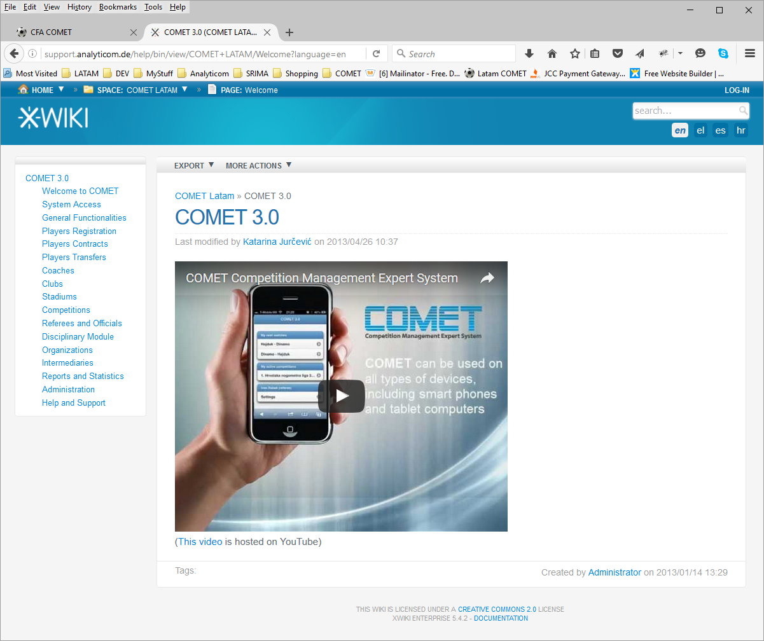The width and height of the screenshot is (764, 641).
Task: Switch wiki language to es
Action: [720, 130]
